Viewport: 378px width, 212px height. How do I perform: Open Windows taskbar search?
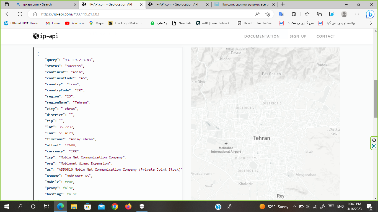pyautogui.click(x=20, y=206)
